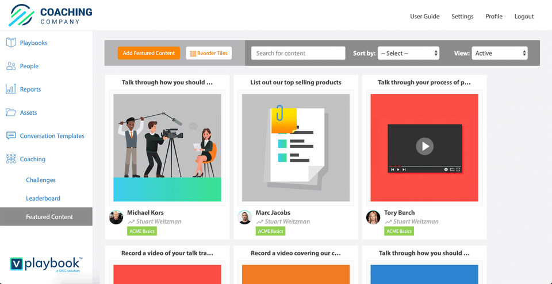This screenshot has width=552, height=284.
Task: Click Logout in the header
Action: 524,16
